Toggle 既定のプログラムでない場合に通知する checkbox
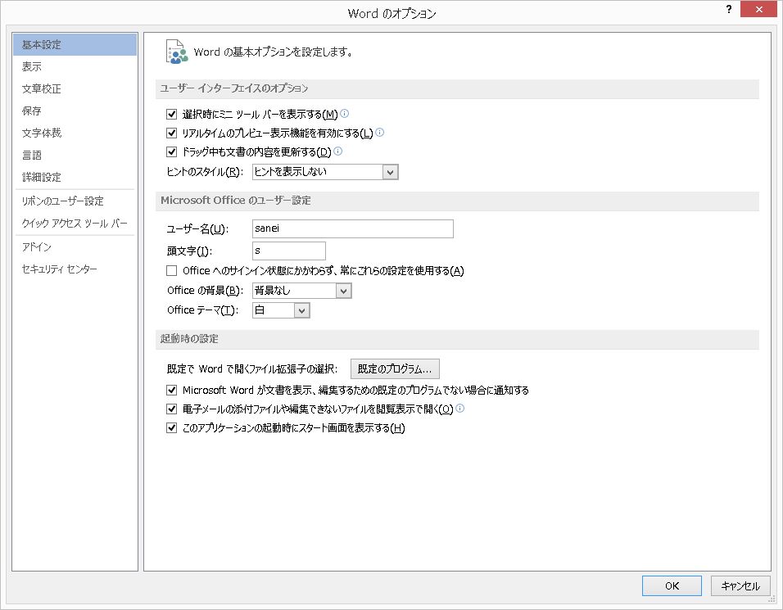783x610 pixels. tap(171, 390)
